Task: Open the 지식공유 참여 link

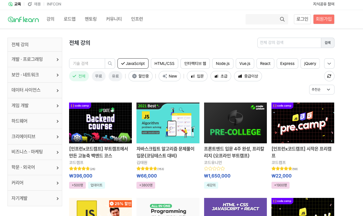Action: point(324,4)
